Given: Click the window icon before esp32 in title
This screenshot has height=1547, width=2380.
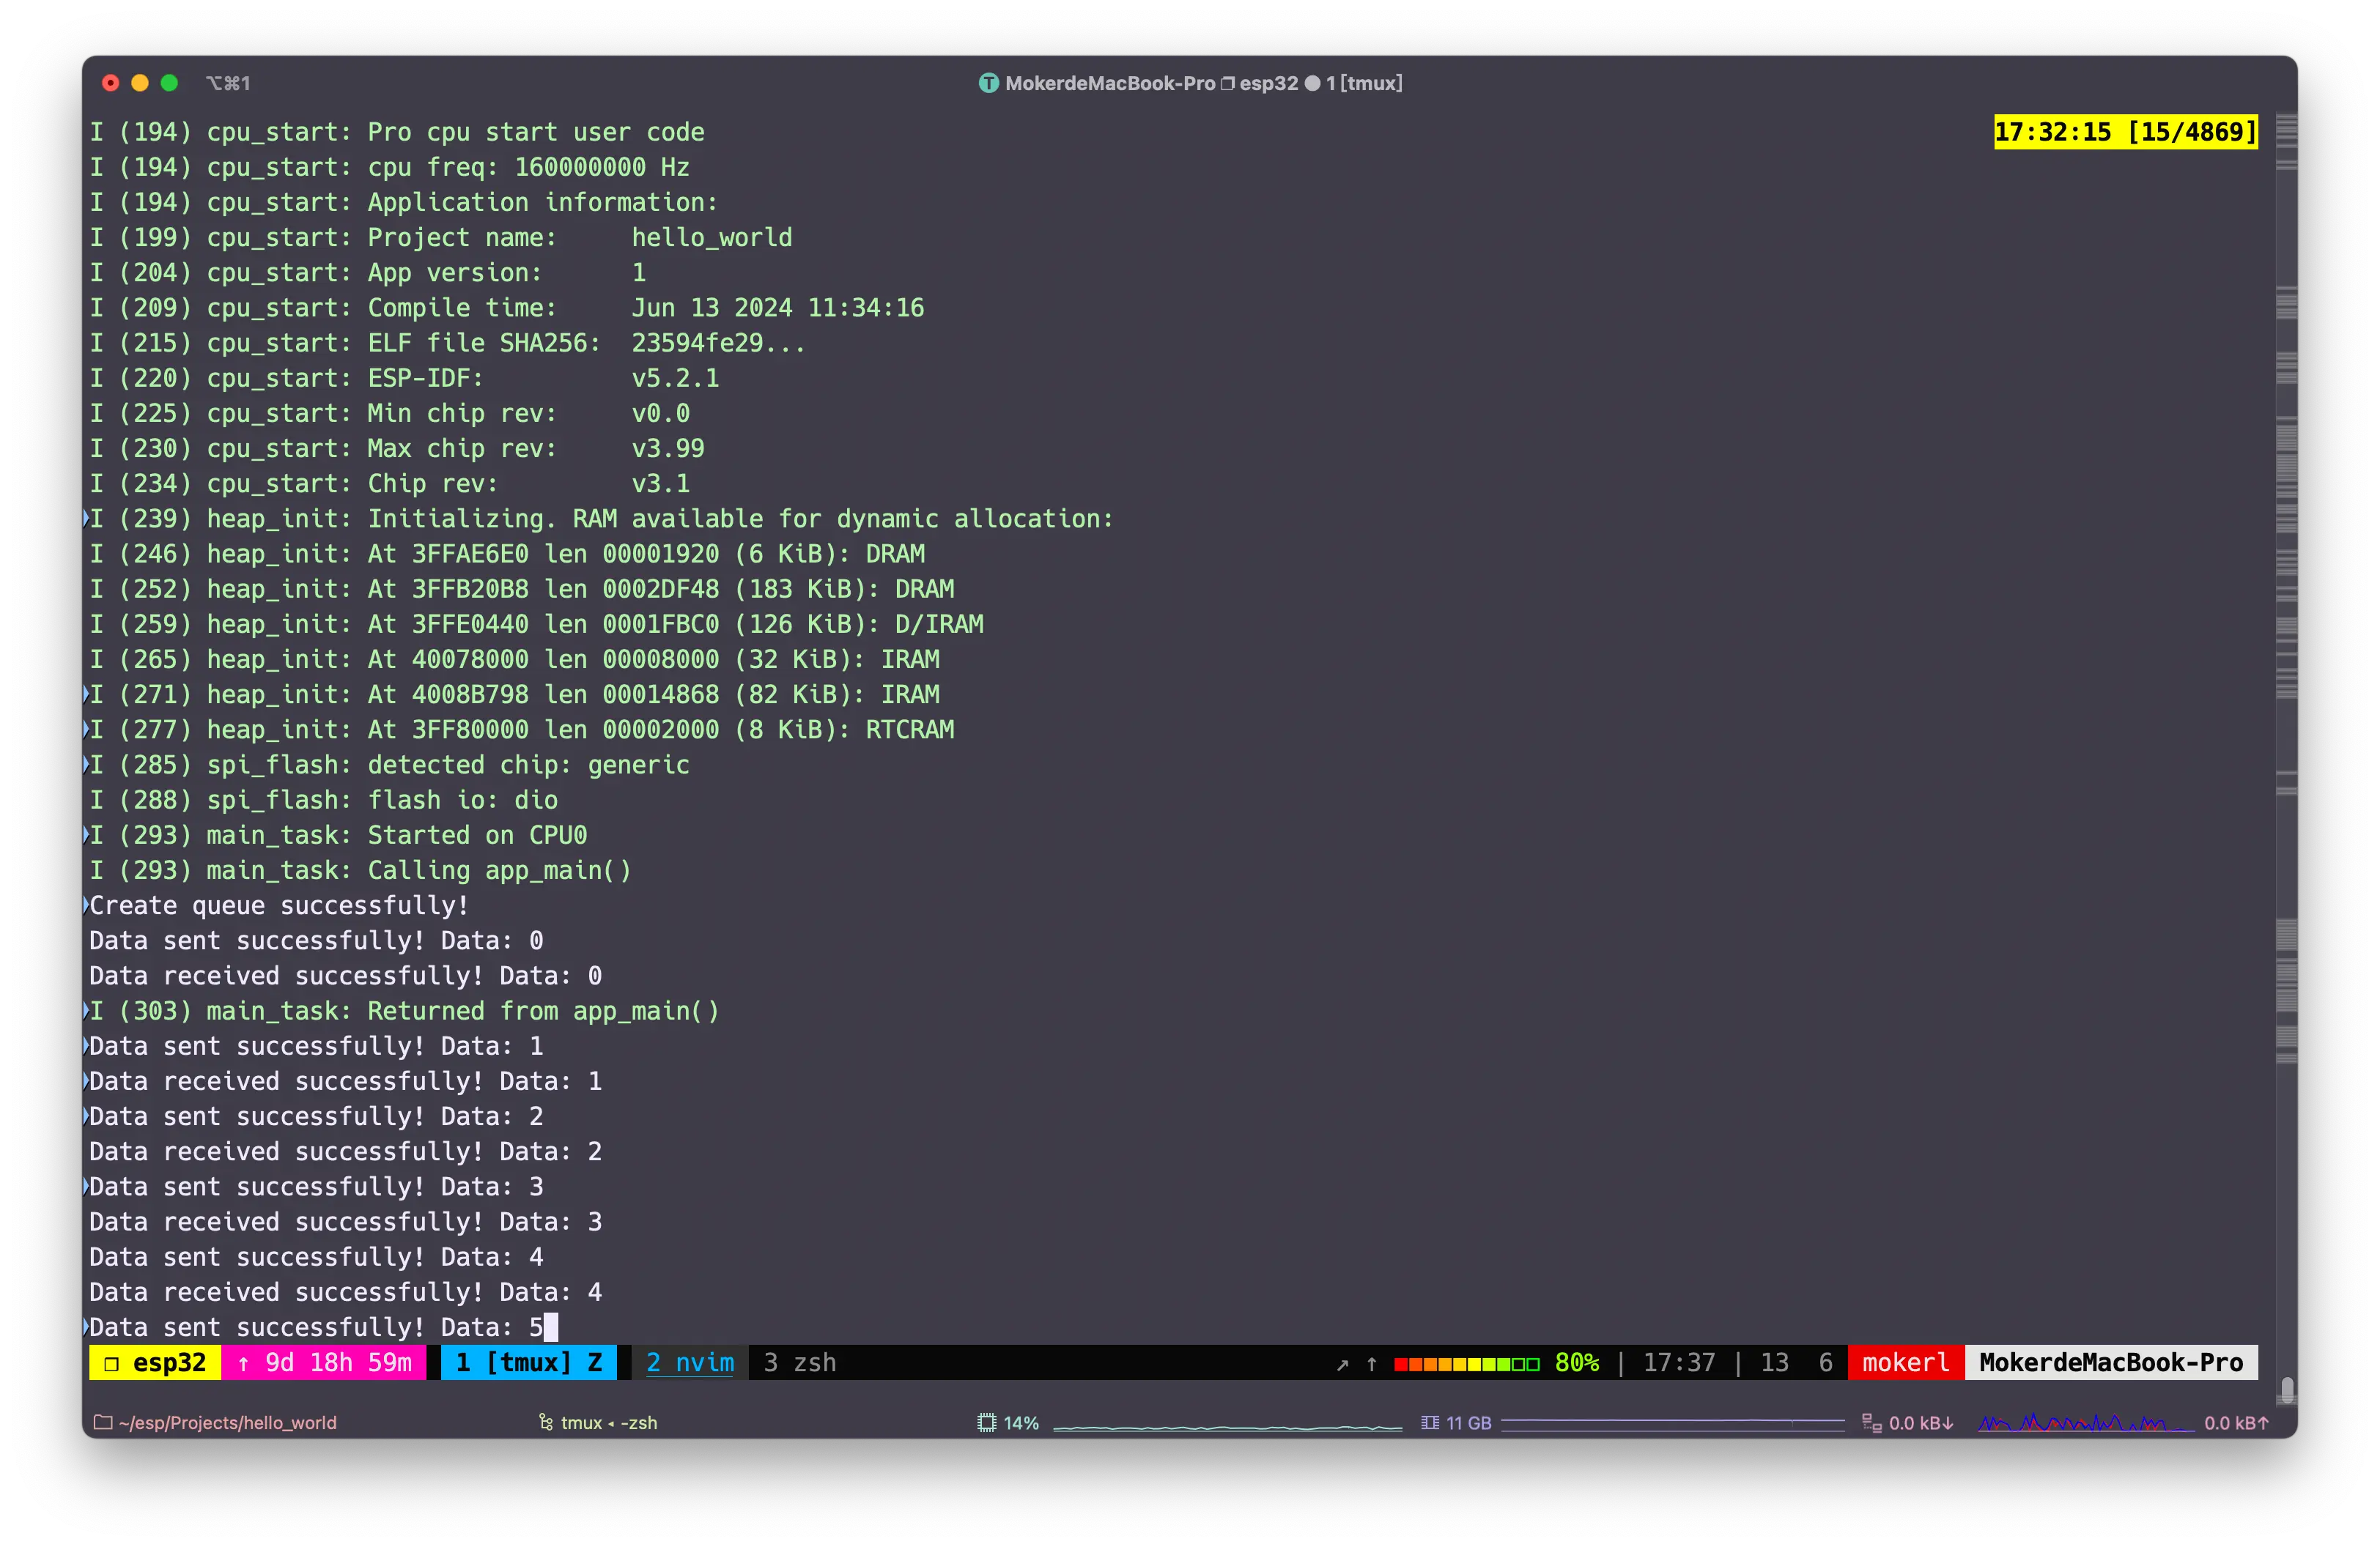Looking at the screenshot, I should click(1227, 83).
